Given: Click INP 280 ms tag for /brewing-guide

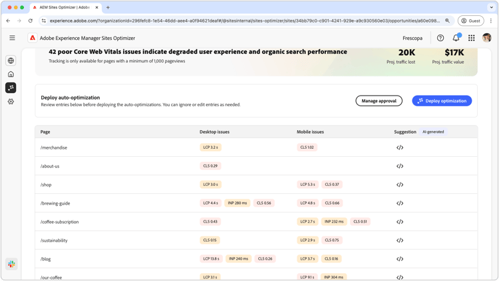Looking at the screenshot, I should point(238,203).
